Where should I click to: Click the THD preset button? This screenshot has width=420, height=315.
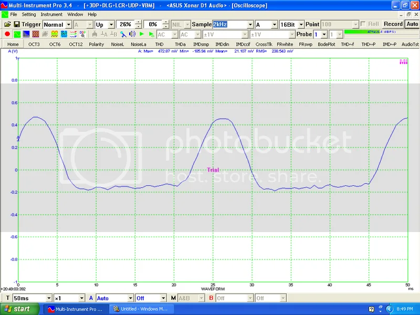[x=159, y=44]
